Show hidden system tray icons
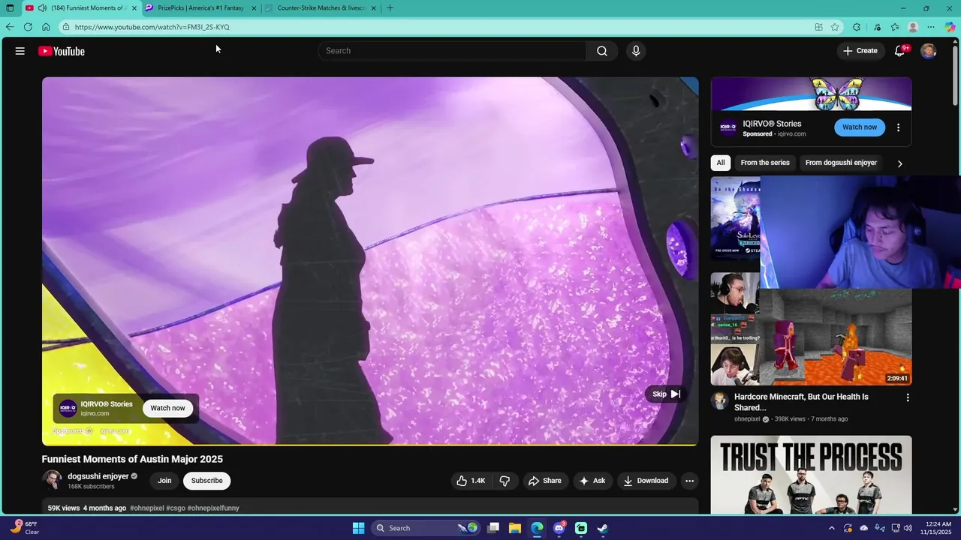Image resolution: width=961 pixels, height=540 pixels. click(831, 528)
